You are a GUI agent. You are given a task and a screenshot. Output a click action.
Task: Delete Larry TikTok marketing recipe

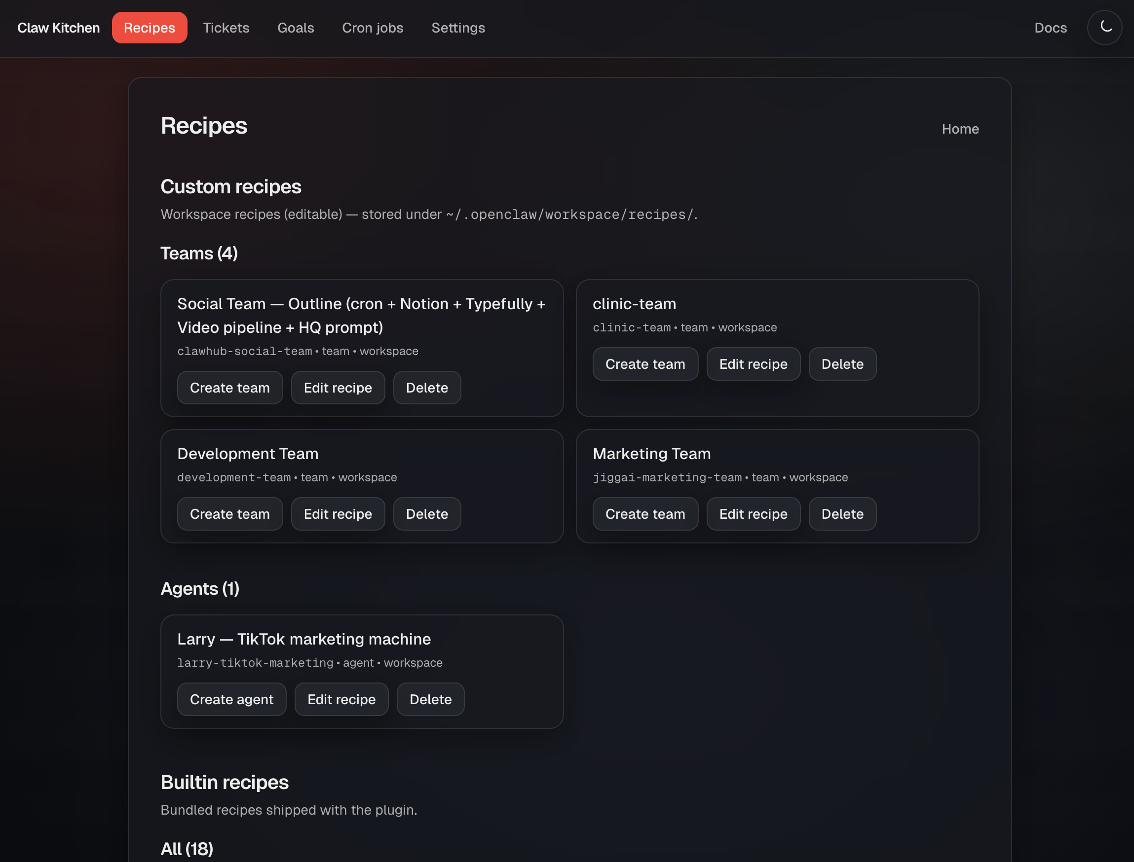click(430, 699)
